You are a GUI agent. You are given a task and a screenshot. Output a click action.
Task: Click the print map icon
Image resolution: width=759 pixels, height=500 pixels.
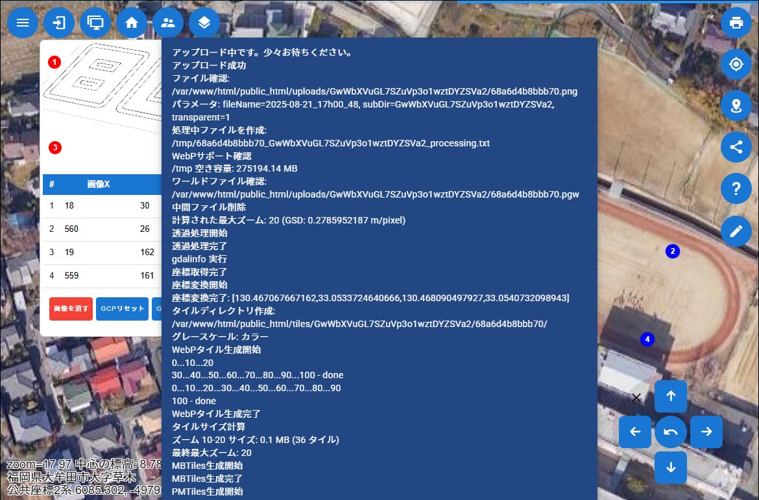[x=736, y=23]
